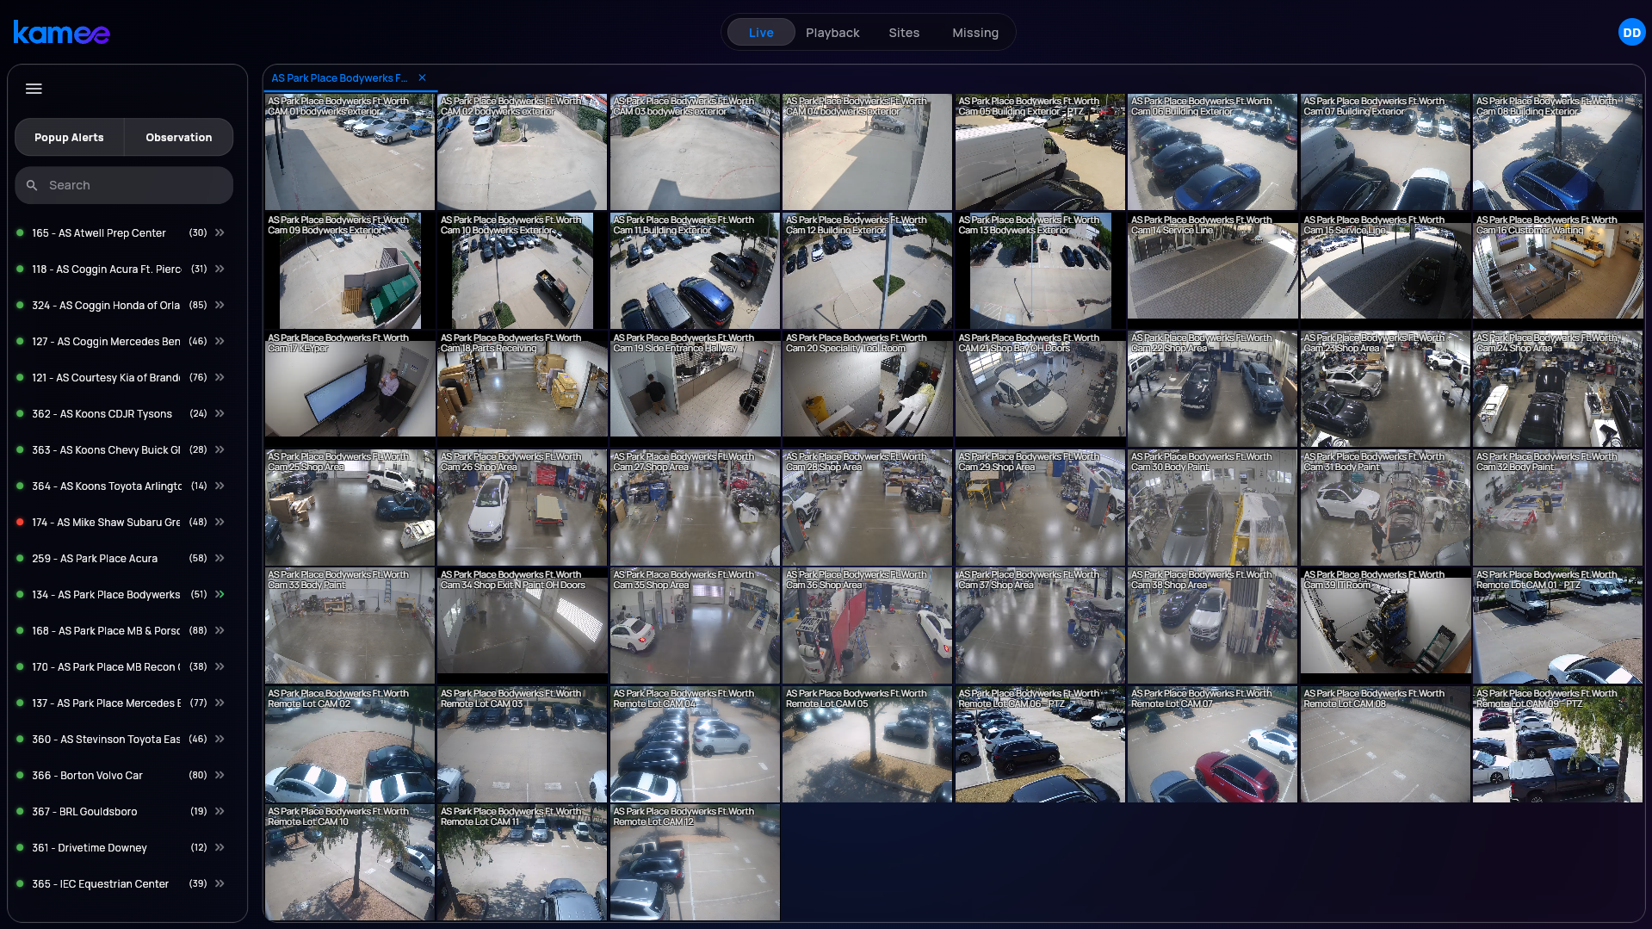
Task: Switch to the Playback tab
Action: [x=832, y=33]
